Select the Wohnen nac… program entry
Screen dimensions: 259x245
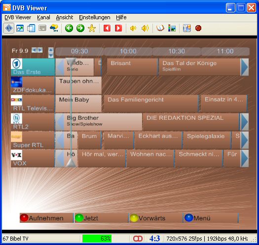point(150,159)
